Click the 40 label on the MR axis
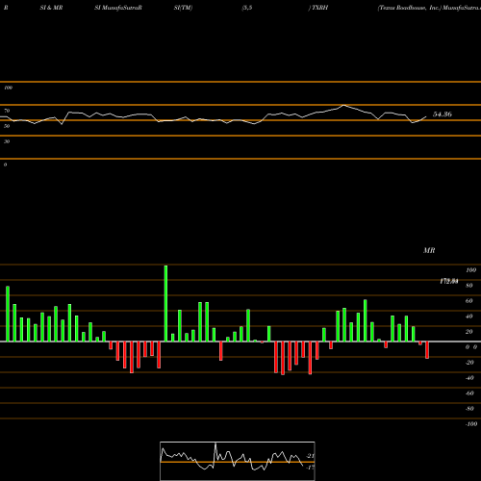 click(x=469, y=316)
